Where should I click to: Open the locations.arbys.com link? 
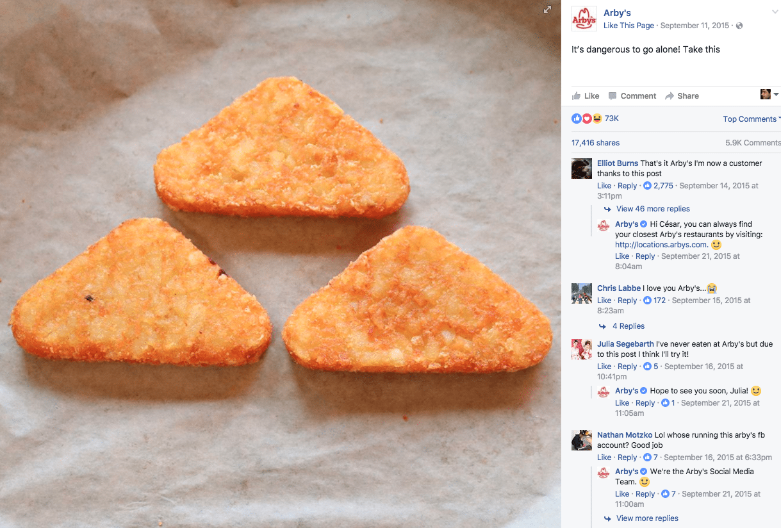[x=661, y=245]
